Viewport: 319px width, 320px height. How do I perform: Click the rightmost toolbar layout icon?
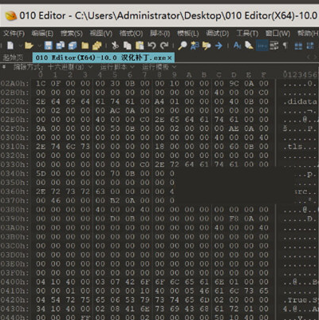310,45
